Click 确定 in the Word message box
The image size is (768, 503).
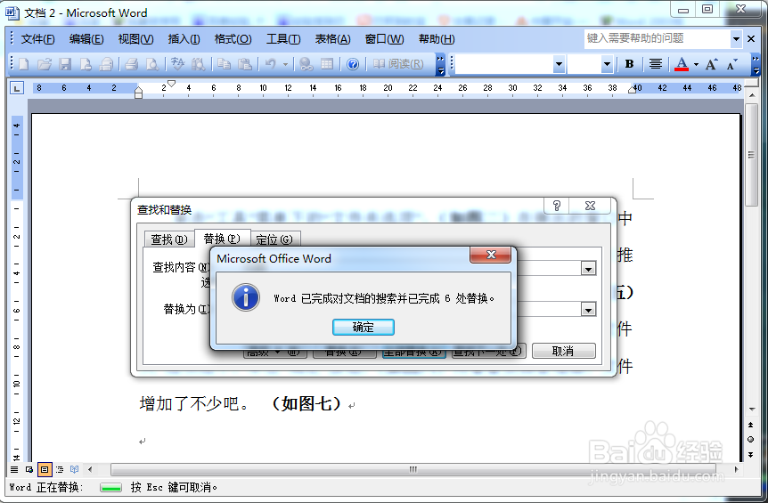pos(363,327)
